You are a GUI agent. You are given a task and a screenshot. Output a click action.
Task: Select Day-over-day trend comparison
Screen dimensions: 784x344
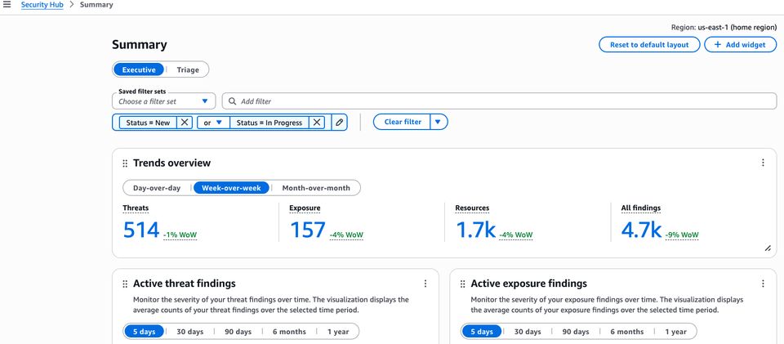click(x=157, y=188)
